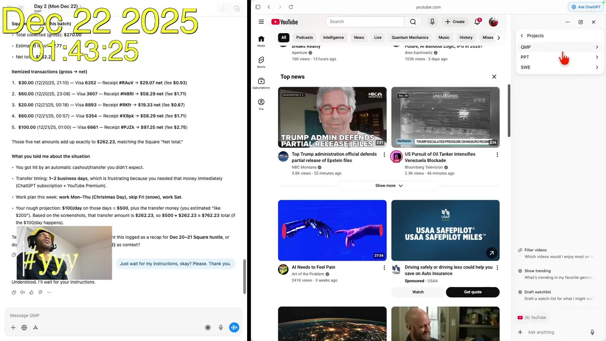Go forward in browser
The width and height of the screenshot is (606, 341).
pos(280,7)
